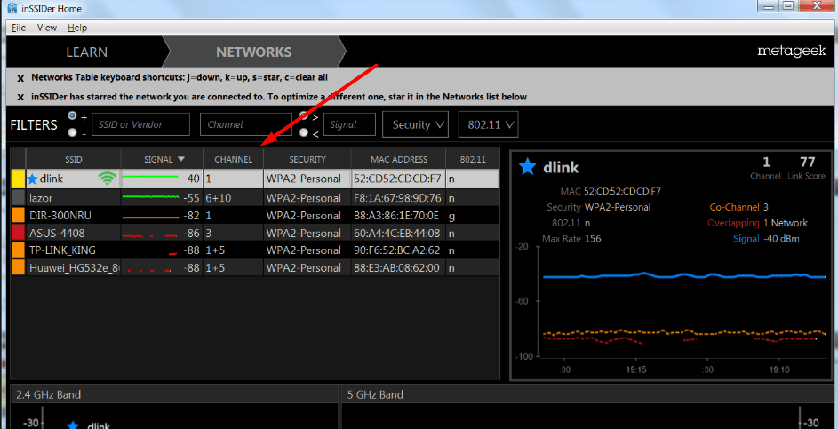Viewport: 838px width, 429px height.
Task: Click the Channel filter input field
Action: 246,124
